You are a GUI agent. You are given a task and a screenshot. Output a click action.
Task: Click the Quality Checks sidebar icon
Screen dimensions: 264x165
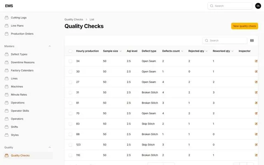coord(7,156)
